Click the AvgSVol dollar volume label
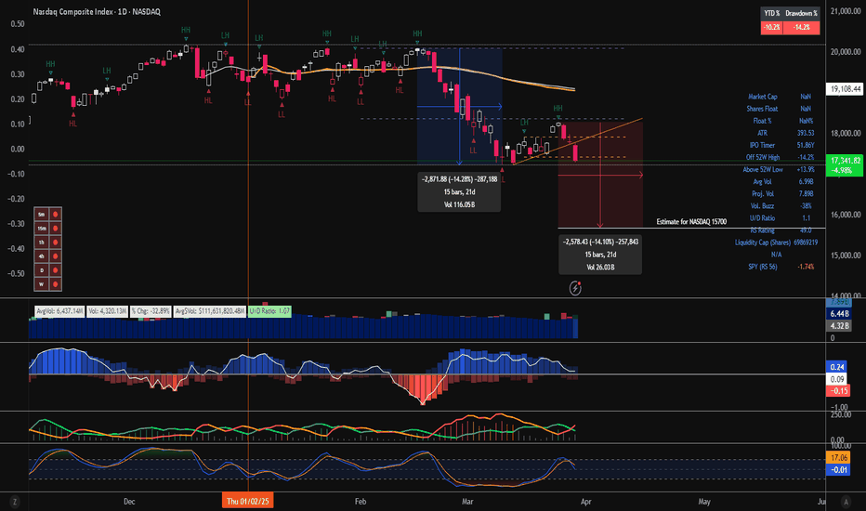Image resolution: width=866 pixels, height=511 pixels. (210, 311)
